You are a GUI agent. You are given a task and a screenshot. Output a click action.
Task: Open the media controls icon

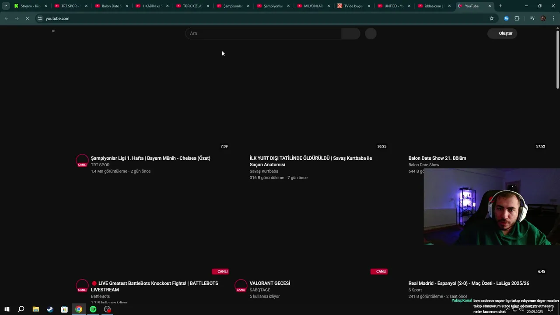click(532, 18)
